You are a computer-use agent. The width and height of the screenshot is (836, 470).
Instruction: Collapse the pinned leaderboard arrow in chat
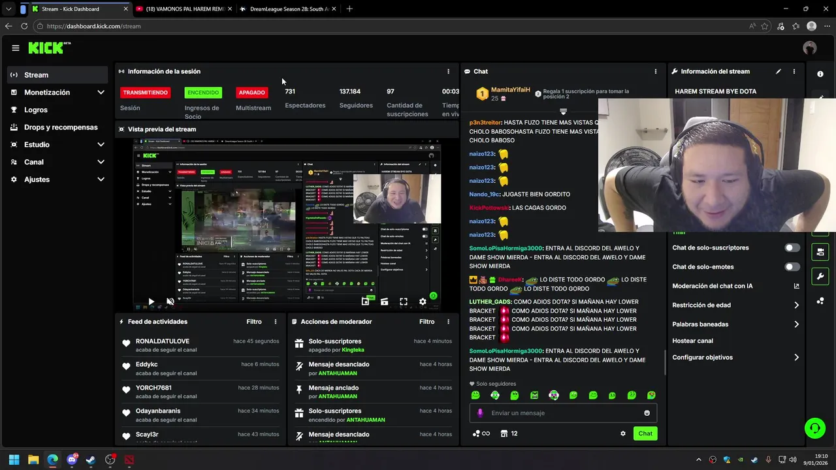(x=563, y=112)
